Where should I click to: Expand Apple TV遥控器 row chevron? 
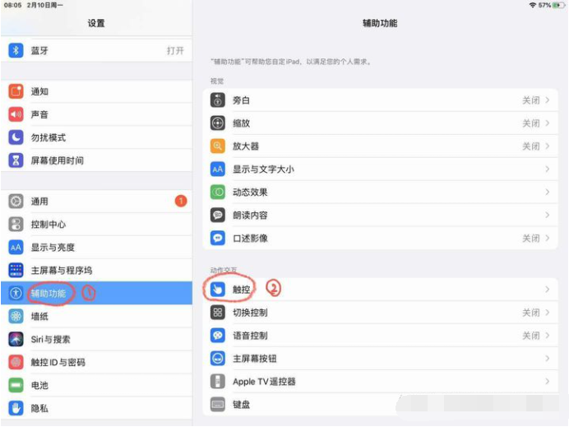[x=548, y=381]
